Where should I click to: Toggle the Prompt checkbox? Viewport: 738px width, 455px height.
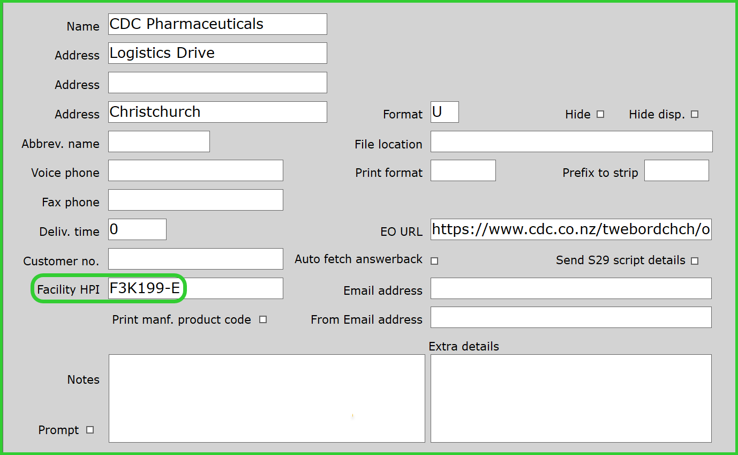click(x=90, y=430)
